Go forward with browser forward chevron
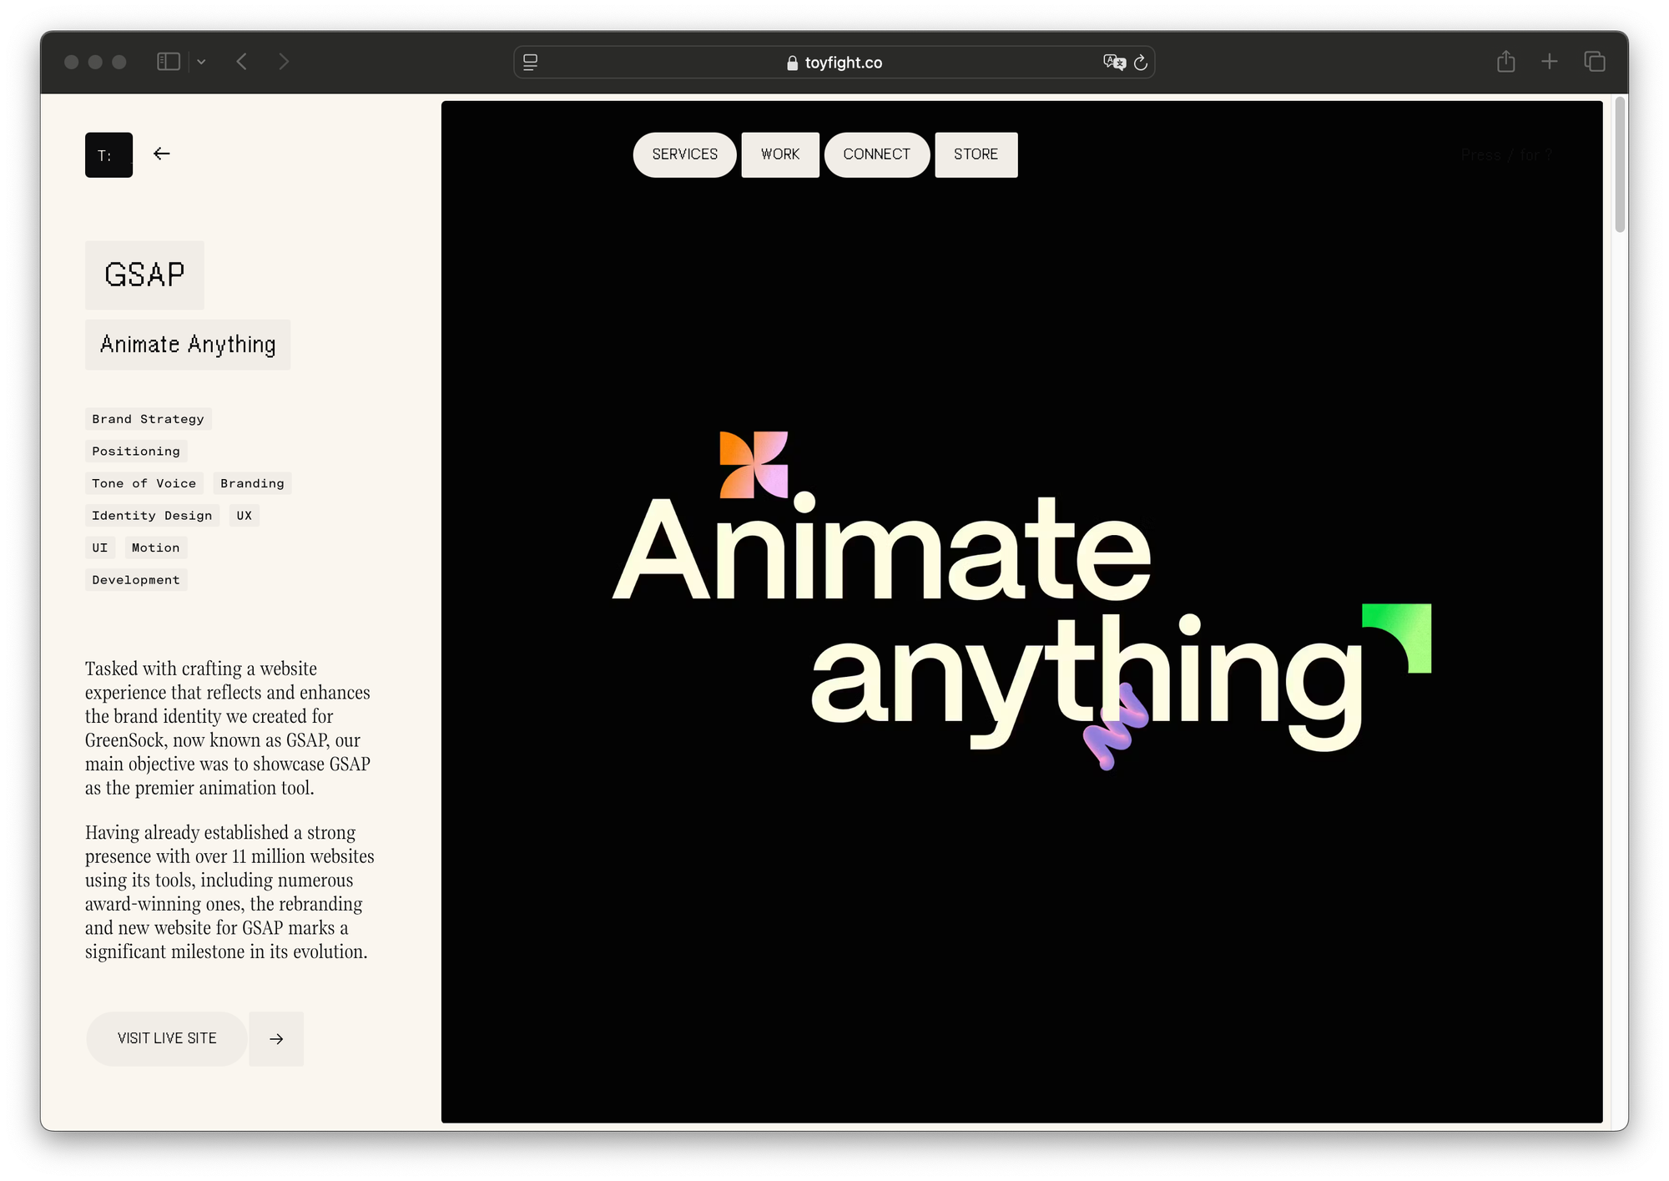The height and width of the screenshot is (1181, 1669). pos(284,62)
